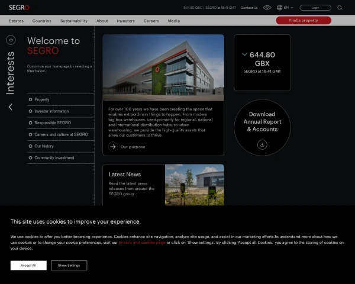Click the Find a property button
355x284 pixels.
(304, 20)
